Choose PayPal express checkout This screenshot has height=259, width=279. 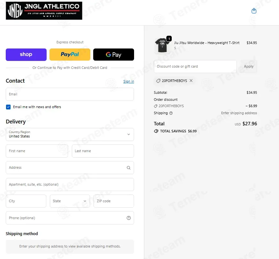click(x=70, y=55)
